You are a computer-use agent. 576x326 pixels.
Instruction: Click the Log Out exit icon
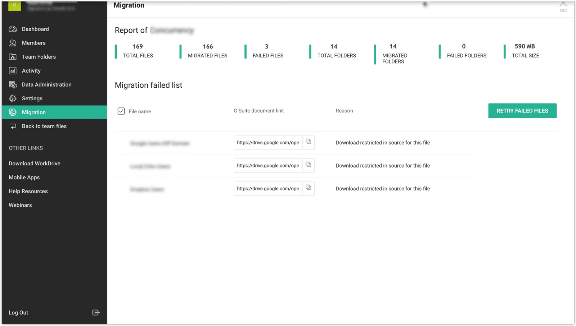96,313
